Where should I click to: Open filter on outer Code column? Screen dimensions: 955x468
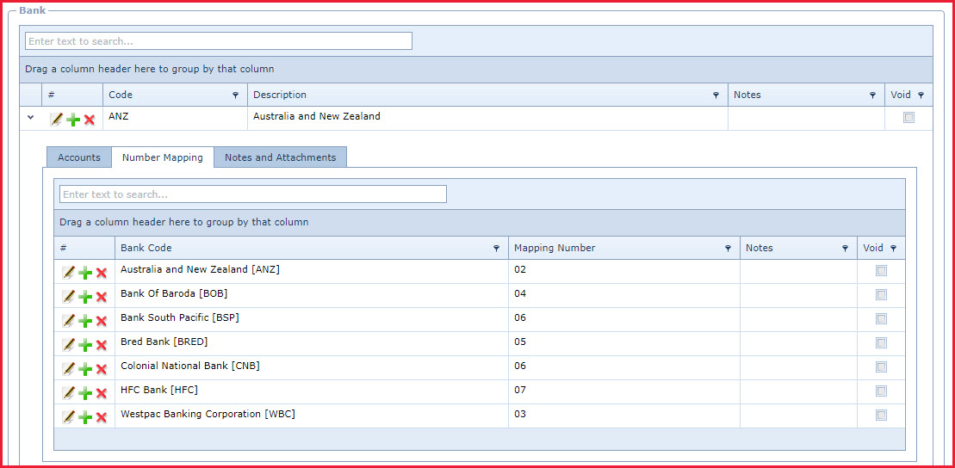[x=236, y=95]
